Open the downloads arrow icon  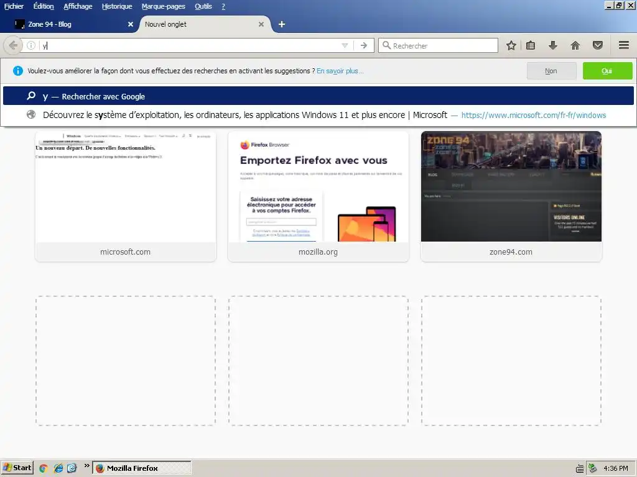point(553,45)
